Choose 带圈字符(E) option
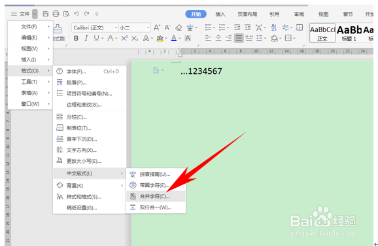 [x=156, y=185]
